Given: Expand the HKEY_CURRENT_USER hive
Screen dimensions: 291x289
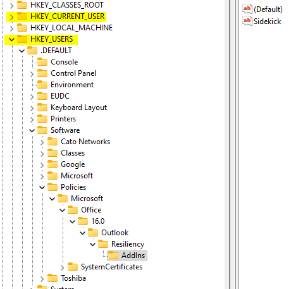Looking at the screenshot, I should point(12,16).
